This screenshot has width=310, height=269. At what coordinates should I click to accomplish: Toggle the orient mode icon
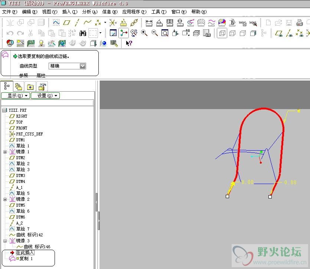pos(134,33)
